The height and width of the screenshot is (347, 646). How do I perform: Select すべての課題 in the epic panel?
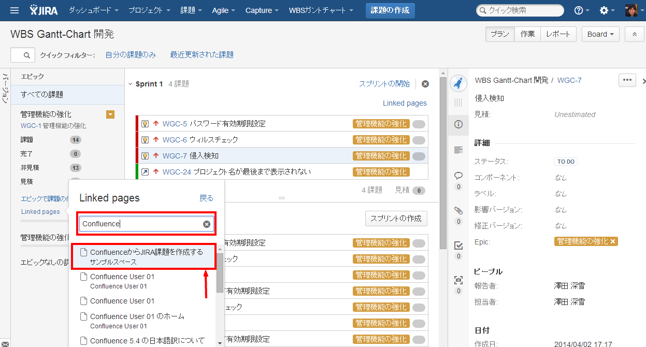click(68, 95)
